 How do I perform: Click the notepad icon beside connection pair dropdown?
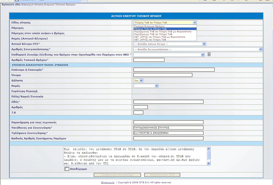(209, 54)
